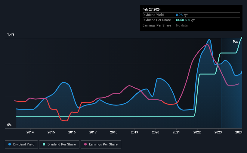Click the 'Past' region label
The width and height of the screenshot is (247, 153).
coord(236,42)
